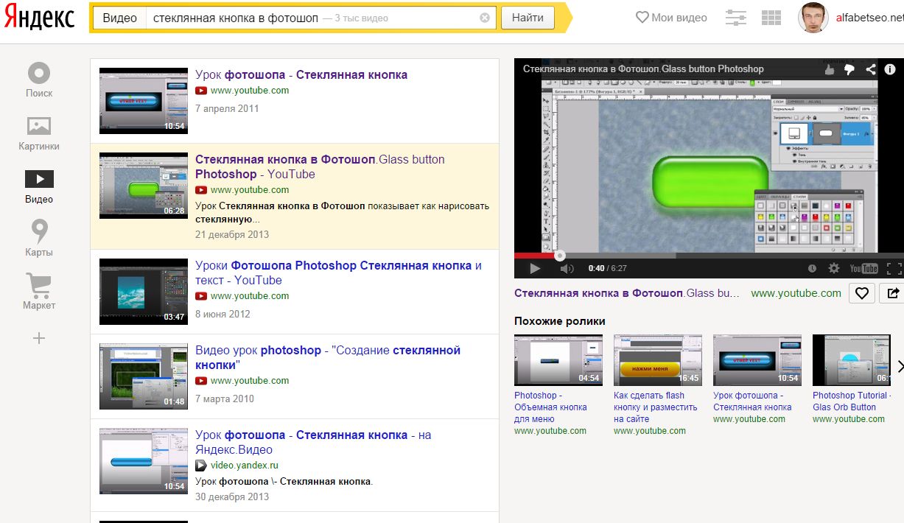Screen dimensions: 904x523
Task: Share the video from player header
Action: pos(871,69)
